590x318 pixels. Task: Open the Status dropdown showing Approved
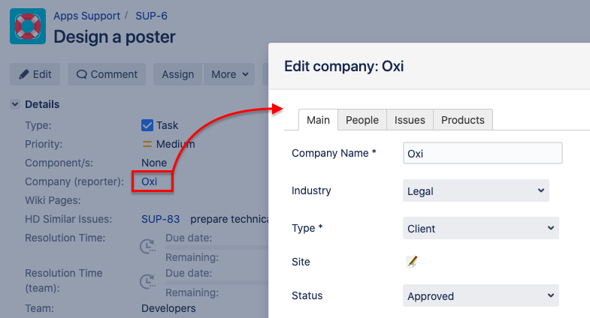tap(480, 296)
